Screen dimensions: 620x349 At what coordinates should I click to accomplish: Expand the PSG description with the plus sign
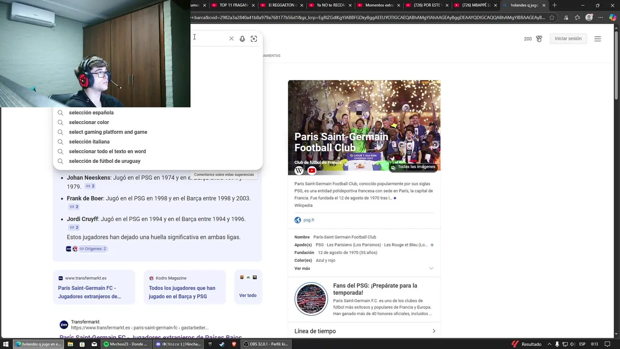[x=395, y=198]
